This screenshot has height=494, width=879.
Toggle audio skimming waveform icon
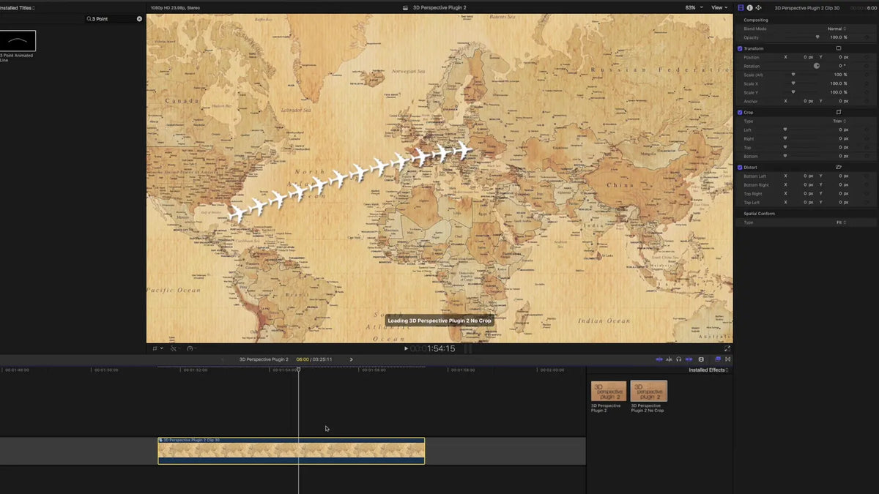670,359
